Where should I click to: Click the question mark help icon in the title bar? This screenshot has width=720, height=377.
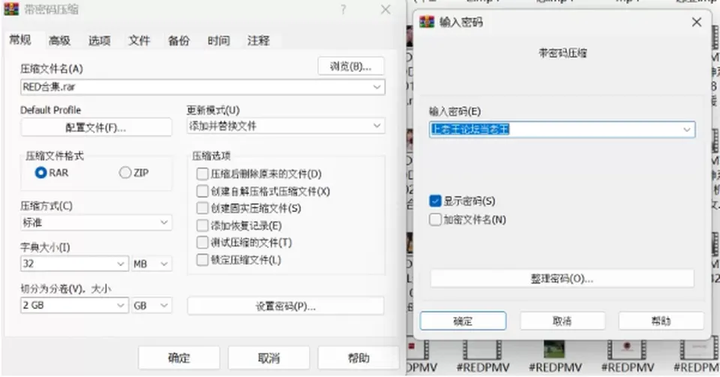tap(343, 9)
